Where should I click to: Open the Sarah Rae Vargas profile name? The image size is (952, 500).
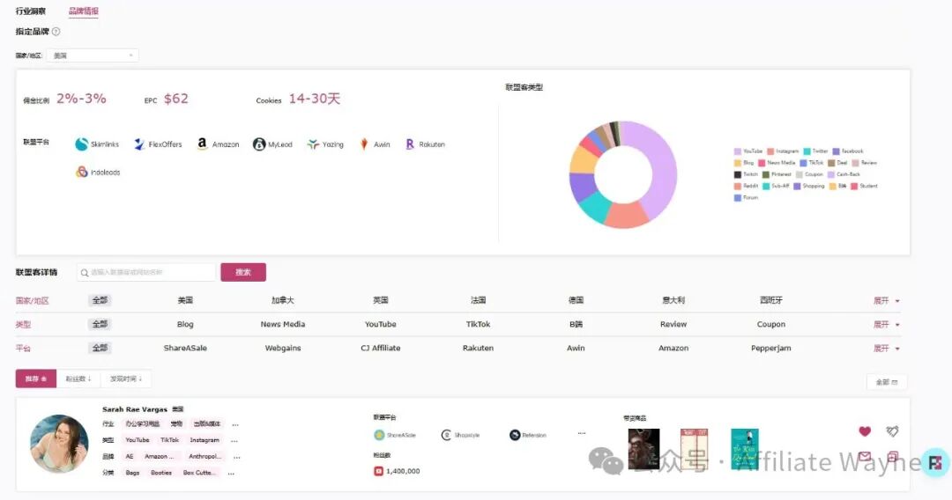click(135, 409)
